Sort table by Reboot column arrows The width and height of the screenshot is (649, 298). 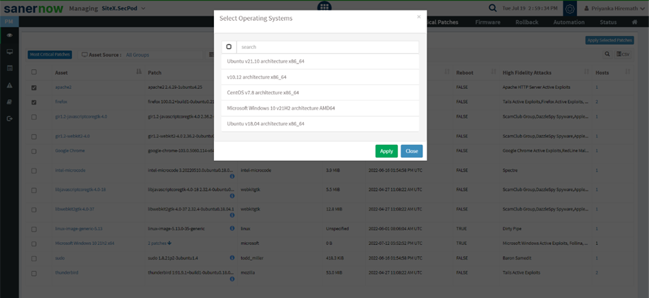[494, 72]
